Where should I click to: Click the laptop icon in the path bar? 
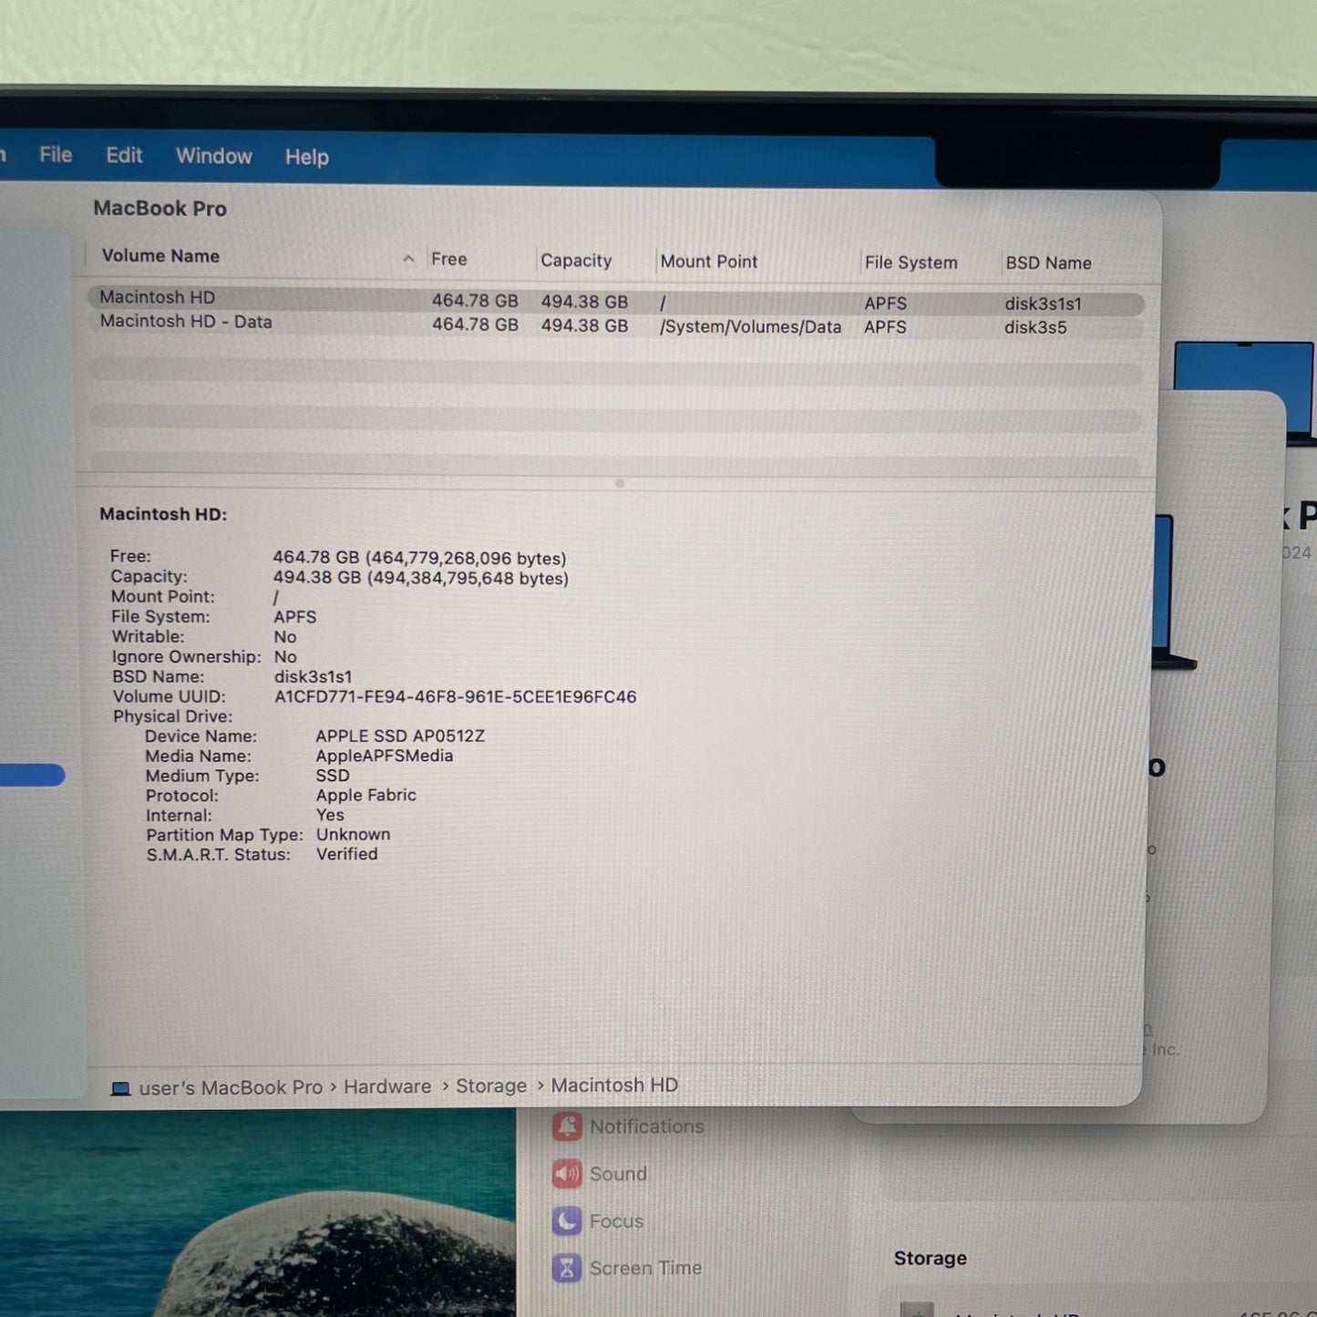(x=120, y=1088)
